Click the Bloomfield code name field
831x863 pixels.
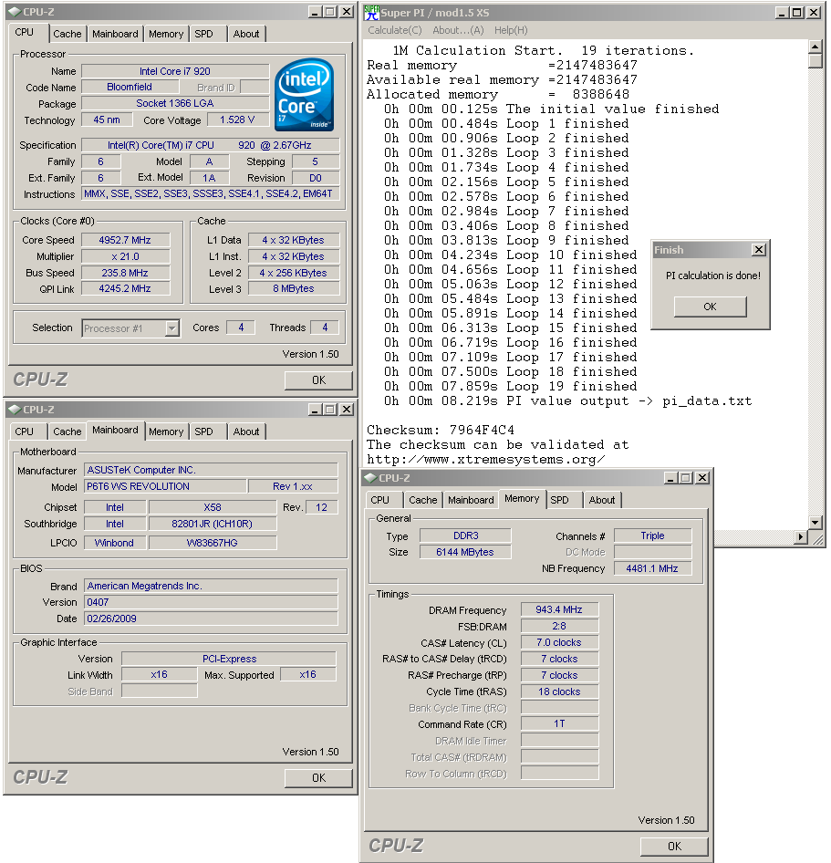[130, 87]
